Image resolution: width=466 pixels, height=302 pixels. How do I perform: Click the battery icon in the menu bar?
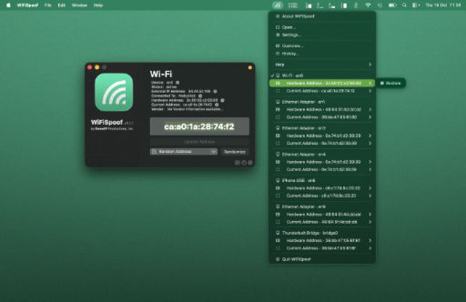(392, 5)
